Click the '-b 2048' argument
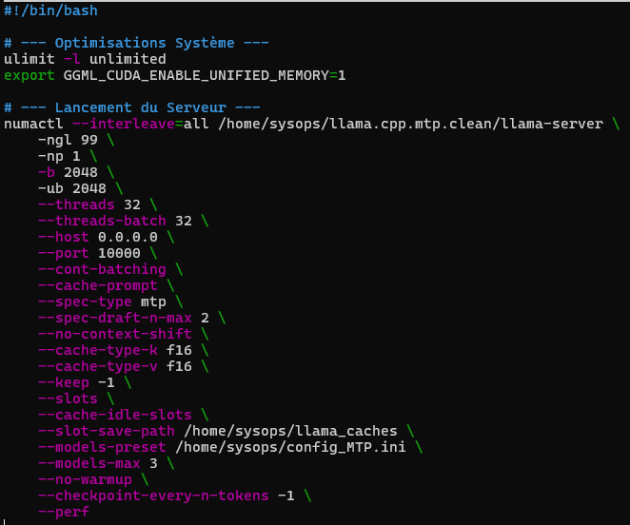Screen dimensions: 630x525 coord(68,172)
